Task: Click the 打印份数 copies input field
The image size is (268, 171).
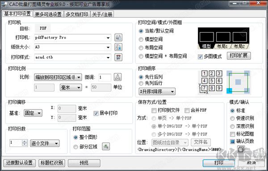Action: coord(16,143)
